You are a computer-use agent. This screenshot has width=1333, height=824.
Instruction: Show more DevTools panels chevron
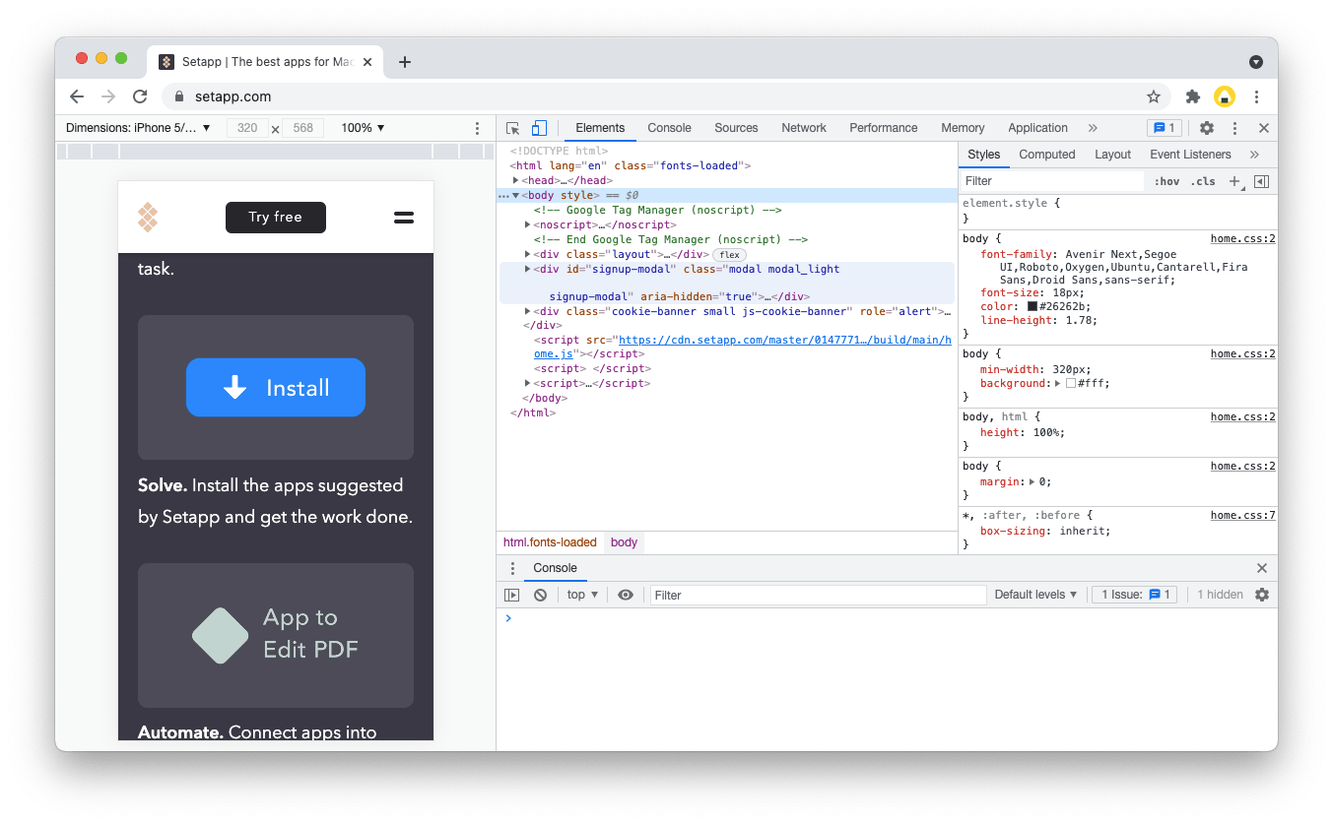1093,128
